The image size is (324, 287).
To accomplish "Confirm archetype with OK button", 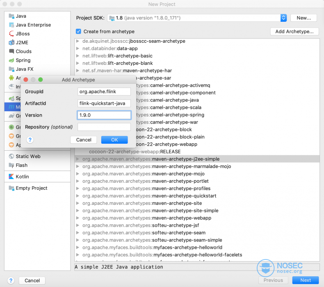I will (x=114, y=140).
